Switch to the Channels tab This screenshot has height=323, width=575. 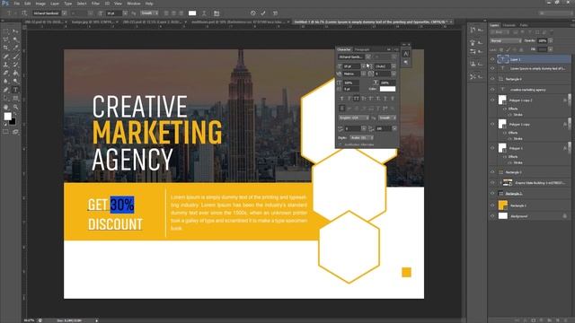pos(509,25)
